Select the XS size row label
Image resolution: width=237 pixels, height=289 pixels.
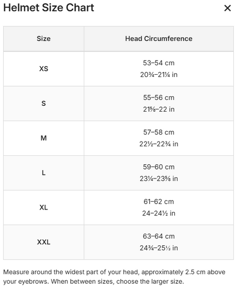(44, 69)
